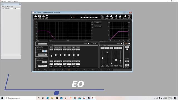Screen dimensions: 178x100
Task: Click the Load folder icon
Action: pyautogui.click(x=36, y=17)
